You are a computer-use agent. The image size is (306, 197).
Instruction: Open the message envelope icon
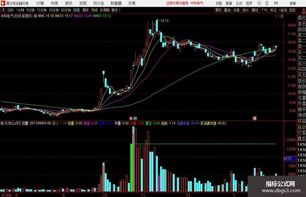pyautogui.click(x=276, y=3)
